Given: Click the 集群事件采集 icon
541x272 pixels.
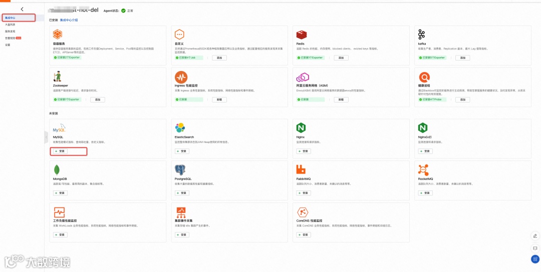Looking at the screenshot, I should click(x=181, y=212).
